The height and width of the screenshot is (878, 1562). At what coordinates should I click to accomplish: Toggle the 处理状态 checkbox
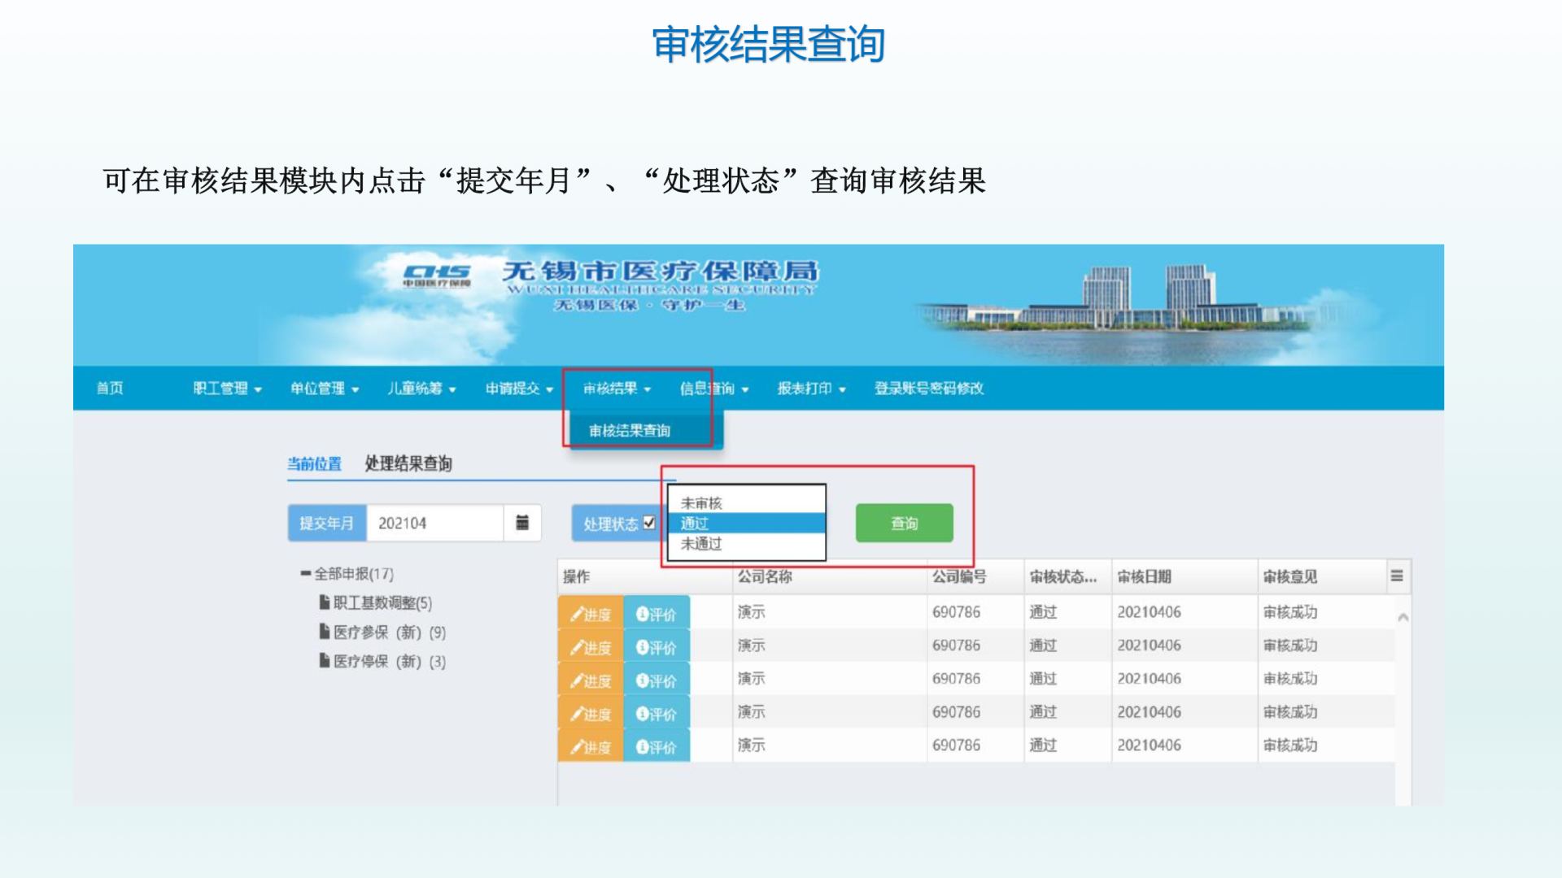[x=649, y=523]
